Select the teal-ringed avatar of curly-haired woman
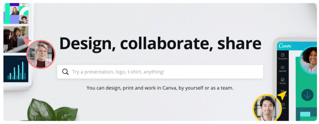This screenshot has width=319, height=124. click(x=308, y=60)
